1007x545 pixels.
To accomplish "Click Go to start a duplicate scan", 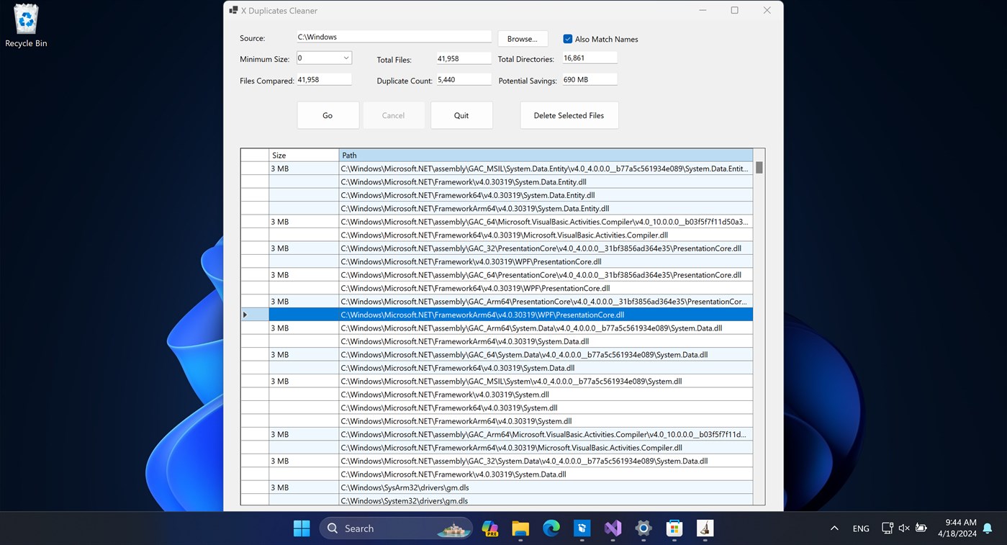I will [x=328, y=115].
